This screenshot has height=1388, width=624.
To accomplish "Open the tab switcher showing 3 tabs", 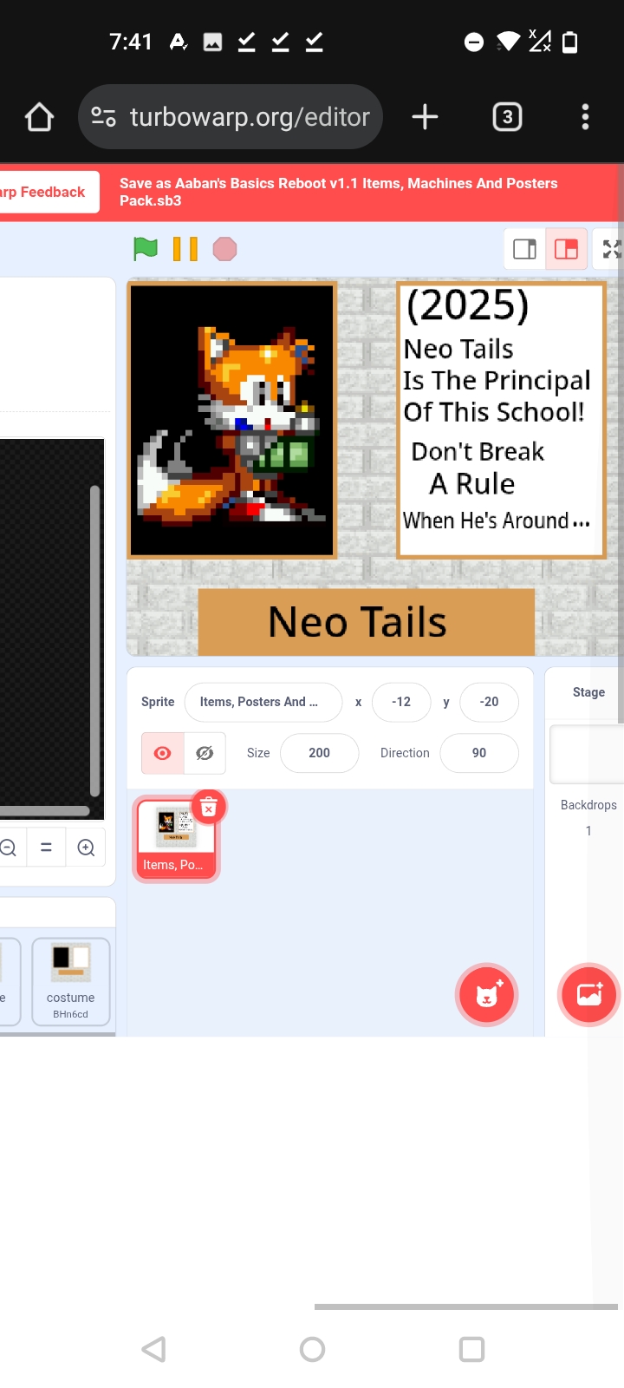I will point(507,117).
